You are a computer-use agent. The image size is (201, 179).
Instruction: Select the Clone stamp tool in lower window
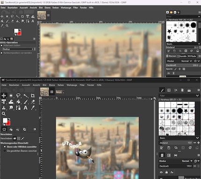tap(4, 108)
